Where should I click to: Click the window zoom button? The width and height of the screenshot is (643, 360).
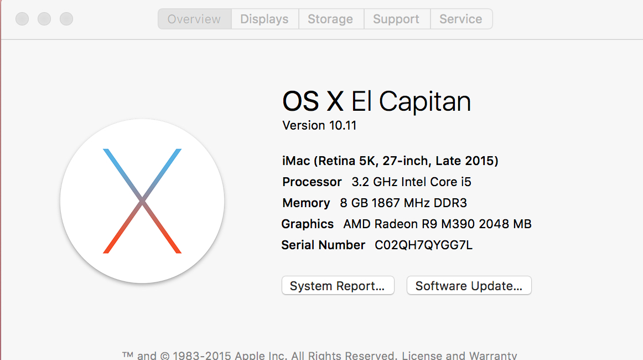click(x=66, y=19)
